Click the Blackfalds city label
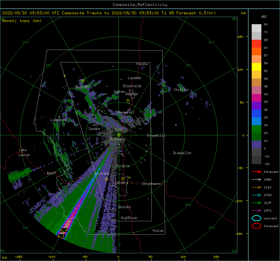The image size is (280, 261). click(x=132, y=86)
